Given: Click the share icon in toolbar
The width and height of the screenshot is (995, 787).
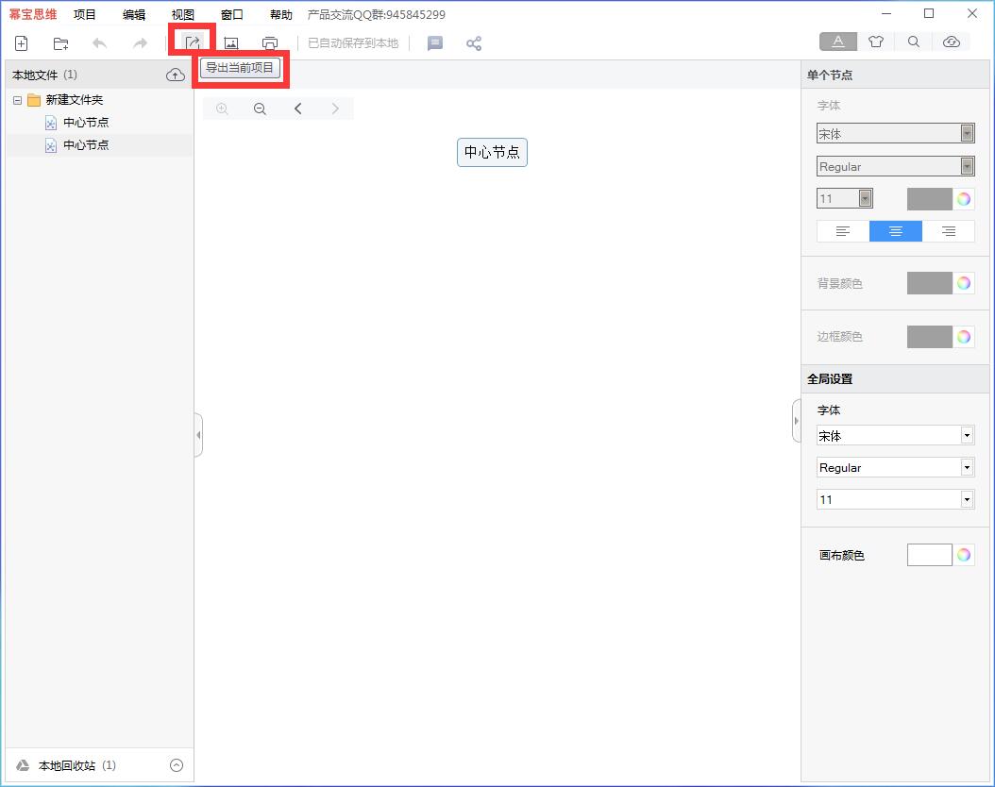Looking at the screenshot, I should click(x=474, y=43).
